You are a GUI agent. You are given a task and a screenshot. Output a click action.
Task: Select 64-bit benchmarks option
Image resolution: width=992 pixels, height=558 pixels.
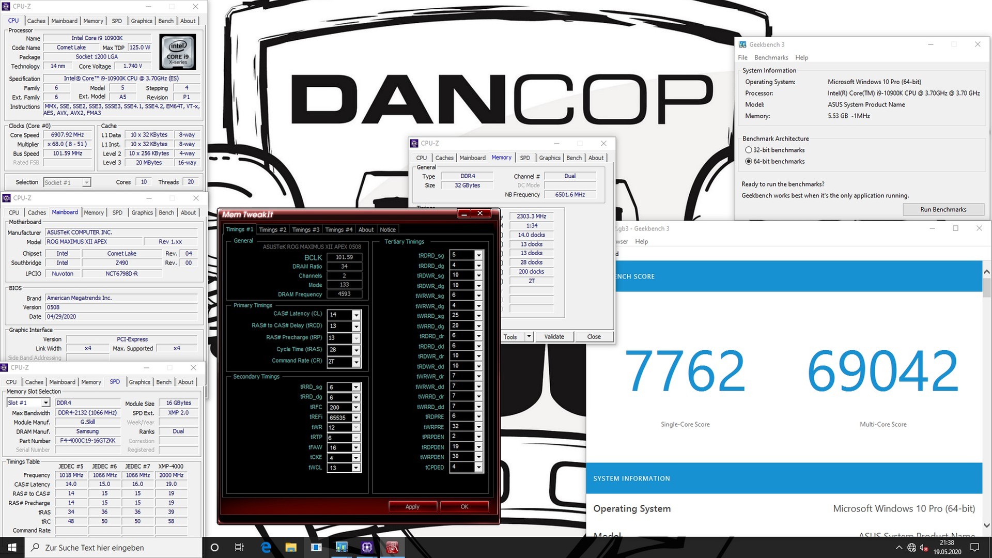748,161
